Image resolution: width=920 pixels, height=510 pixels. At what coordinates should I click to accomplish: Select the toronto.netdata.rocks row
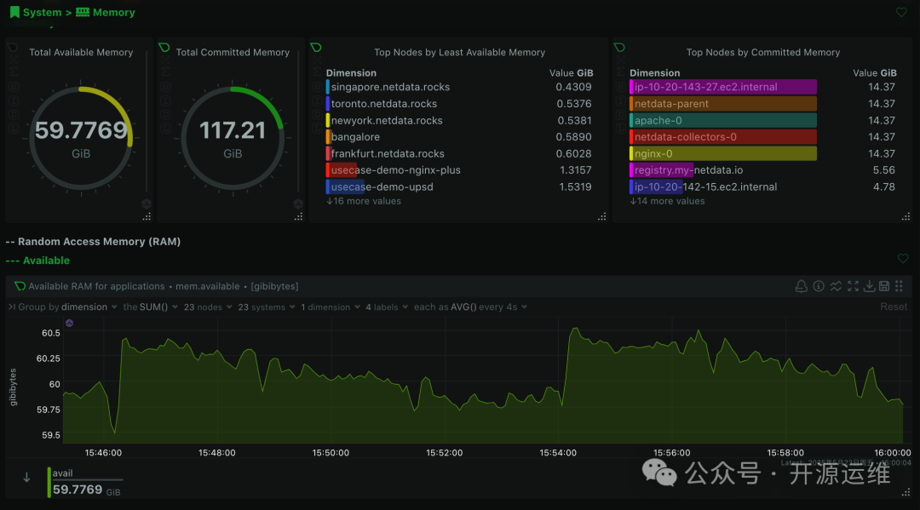coord(459,103)
